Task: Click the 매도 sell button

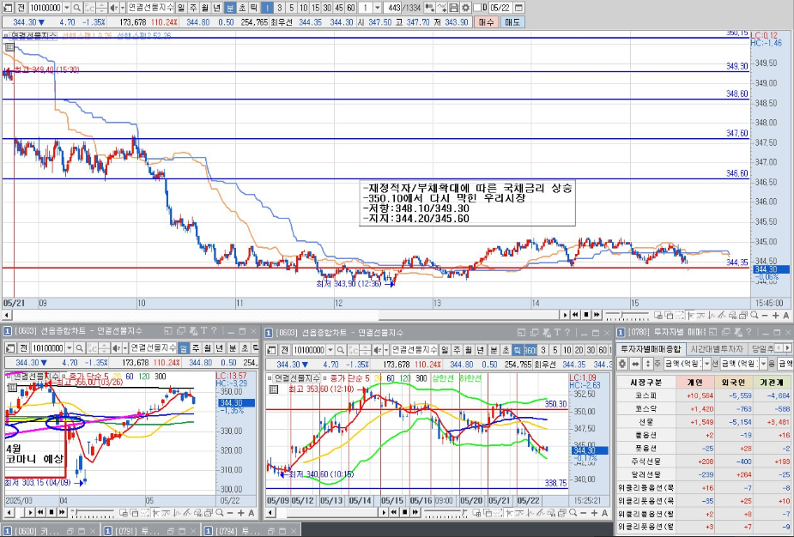Action: tap(512, 22)
